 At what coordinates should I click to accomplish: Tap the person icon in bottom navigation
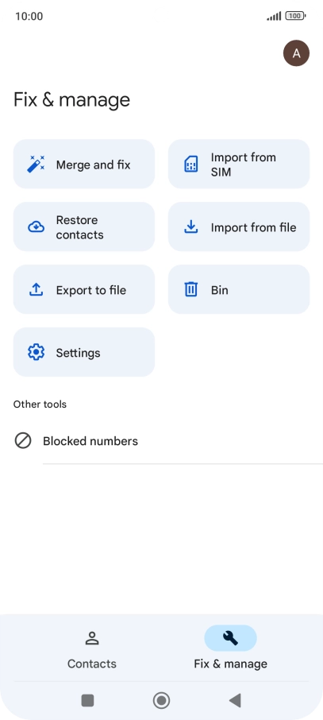92,638
